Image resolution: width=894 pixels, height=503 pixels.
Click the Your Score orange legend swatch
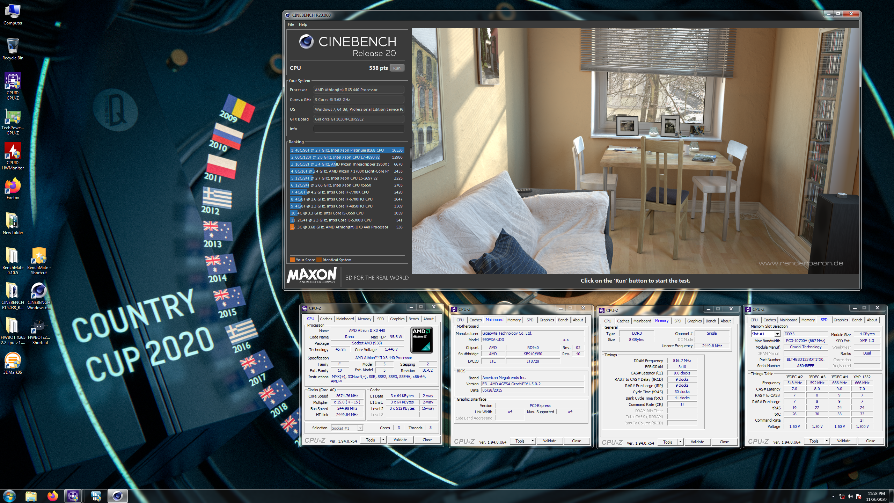click(x=292, y=260)
